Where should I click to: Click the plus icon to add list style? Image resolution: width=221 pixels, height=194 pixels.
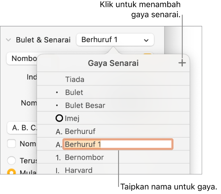point(182,63)
